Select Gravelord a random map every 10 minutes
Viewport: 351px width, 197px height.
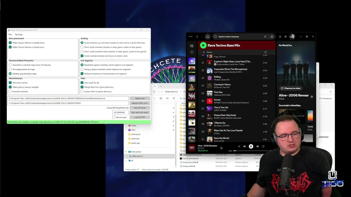coord(10,65)
